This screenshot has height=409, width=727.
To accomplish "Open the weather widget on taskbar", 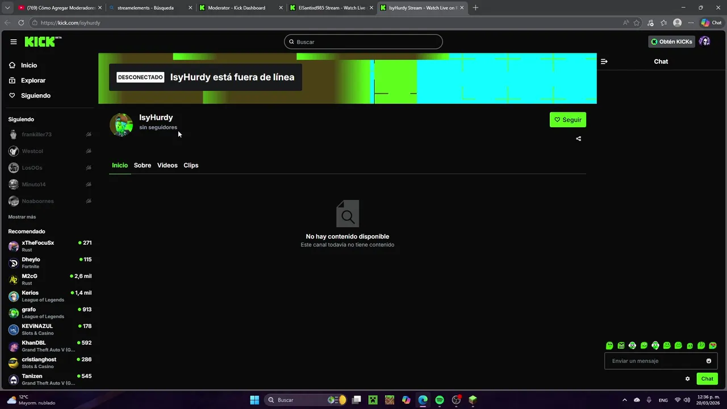I will [32, 400].
